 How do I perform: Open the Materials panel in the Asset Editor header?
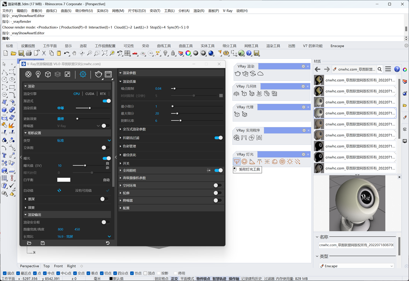pyautogui.click(x=28, y=74)
